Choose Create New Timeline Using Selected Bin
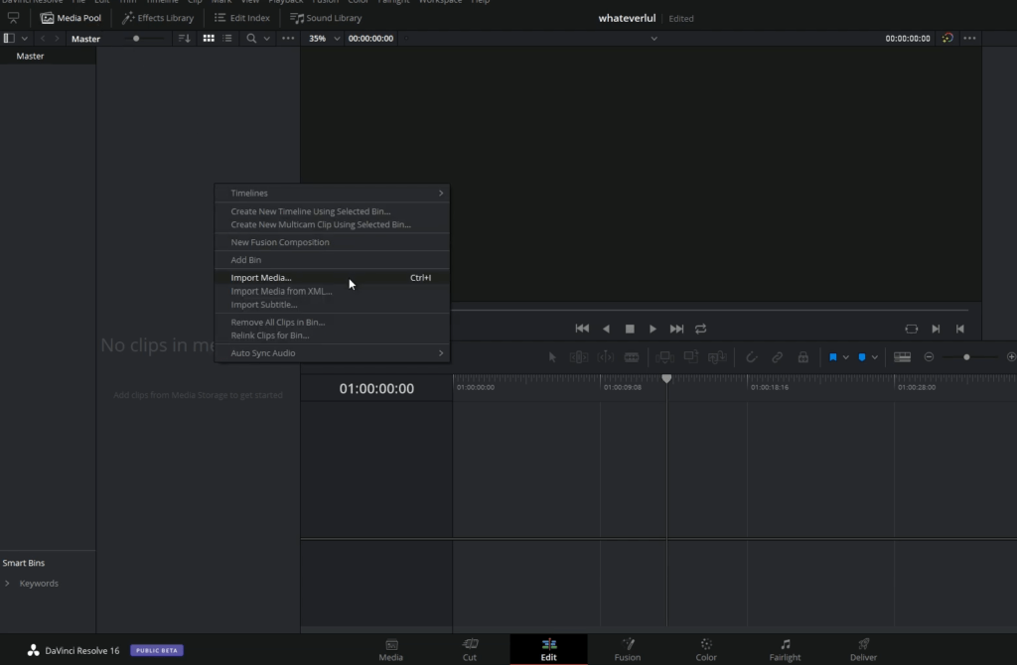Image resolution: width=1017 pixels, height=665 pixels. tap(332, 211)
